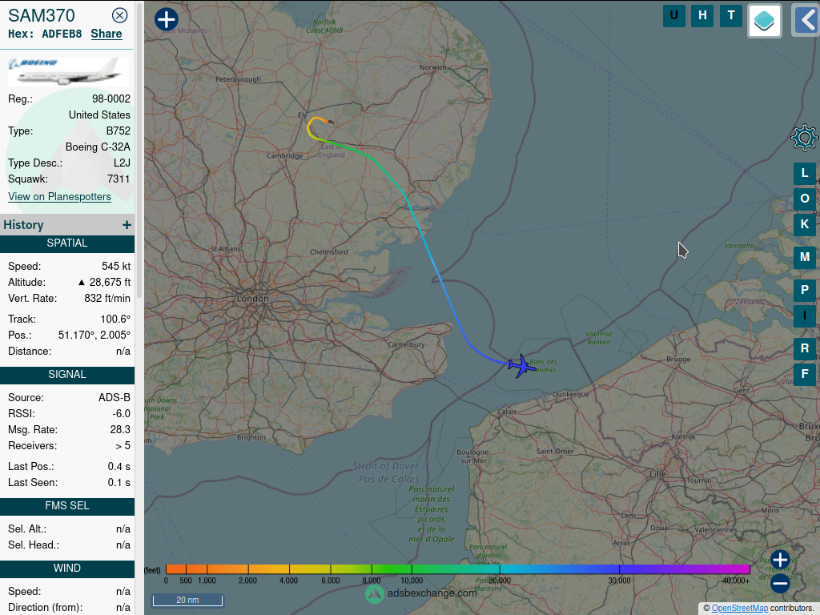This screenshot has height=615, width=820.
Task: Zoom out the map
Action: (x=780, y=583)
